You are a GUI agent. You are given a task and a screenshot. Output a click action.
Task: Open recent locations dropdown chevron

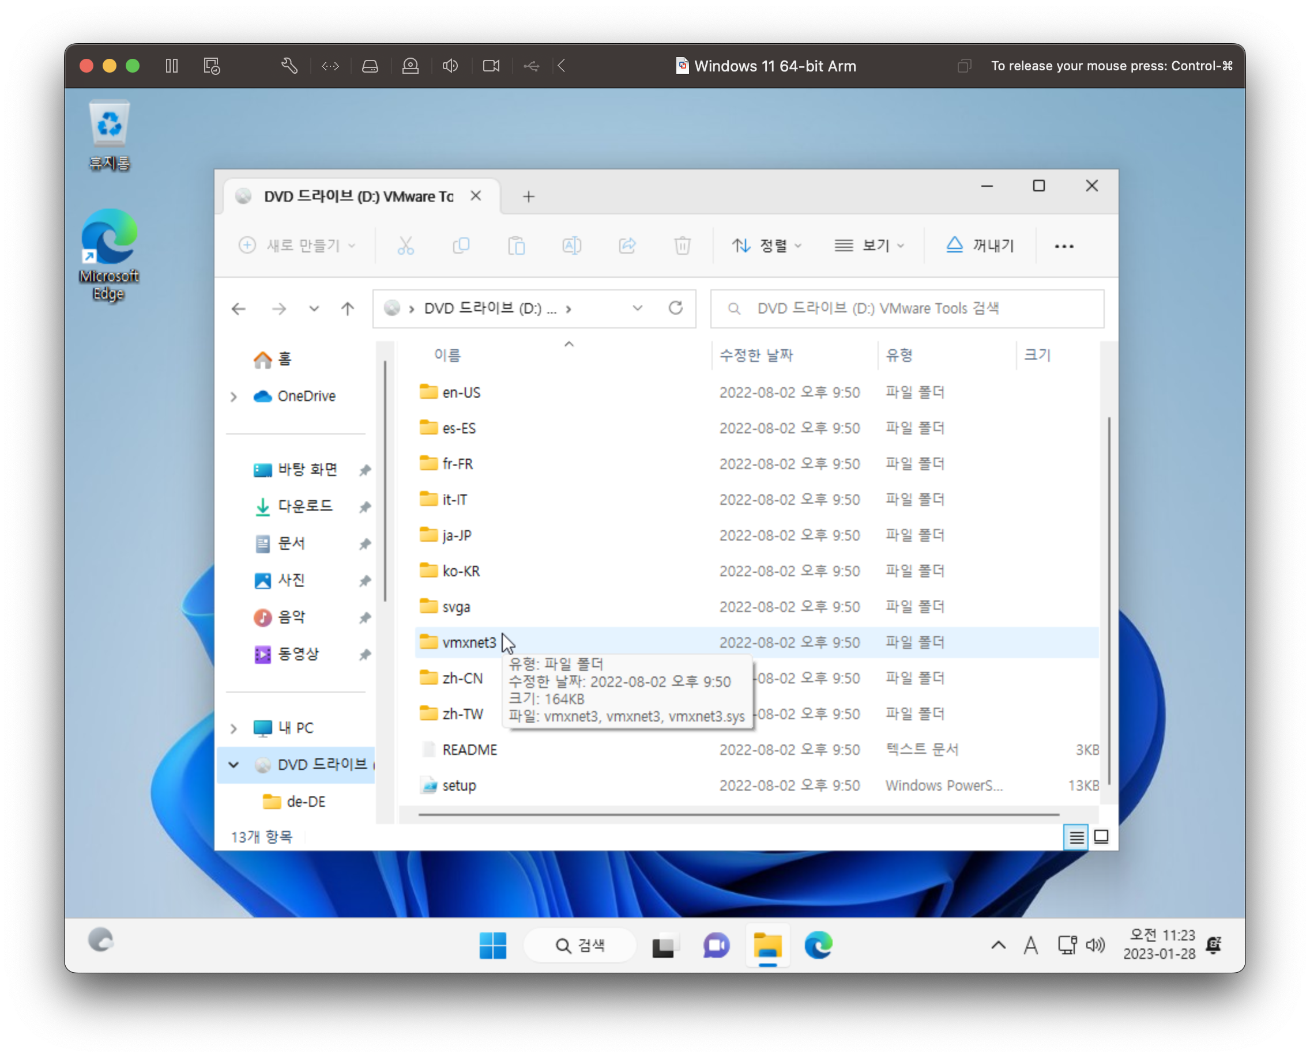314,309
